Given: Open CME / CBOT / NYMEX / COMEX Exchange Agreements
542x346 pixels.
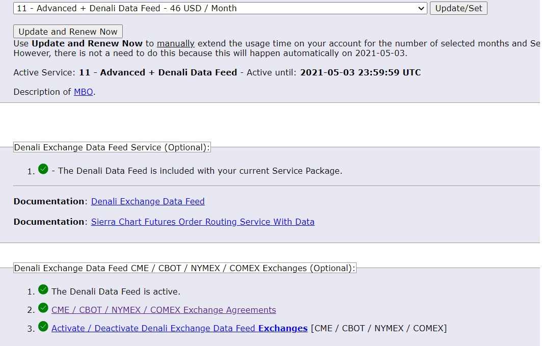Looking at the screenshot, I should 164,310.
